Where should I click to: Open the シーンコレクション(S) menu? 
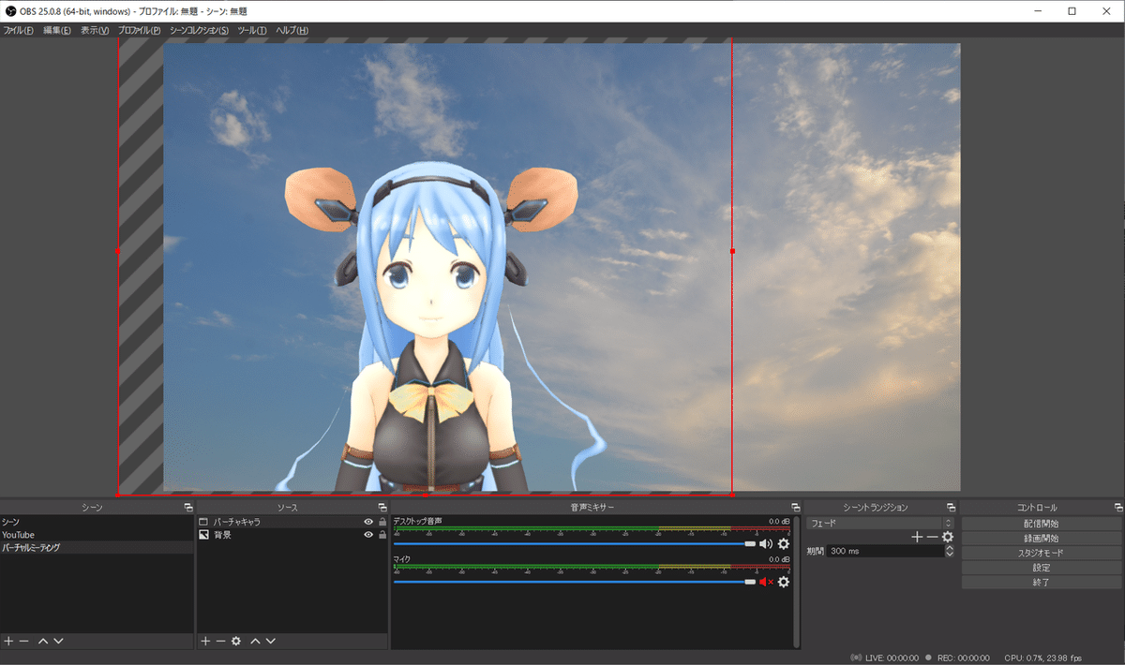pos(199,30)
